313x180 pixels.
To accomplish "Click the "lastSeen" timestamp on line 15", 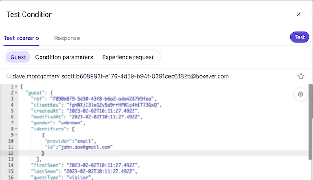I will [99, 171].
